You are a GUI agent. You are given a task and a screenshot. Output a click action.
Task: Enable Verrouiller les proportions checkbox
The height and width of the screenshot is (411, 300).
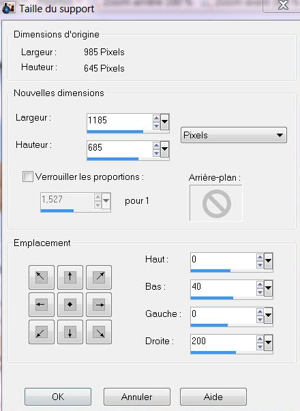28,177
